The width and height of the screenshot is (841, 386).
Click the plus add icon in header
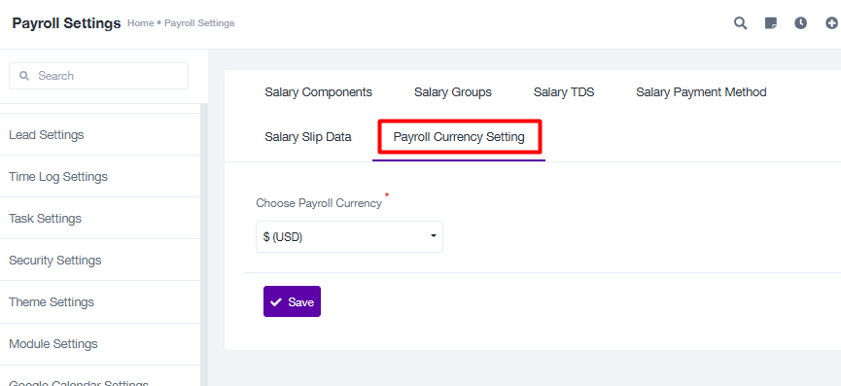pyautogui.click(x=832, y=23)
